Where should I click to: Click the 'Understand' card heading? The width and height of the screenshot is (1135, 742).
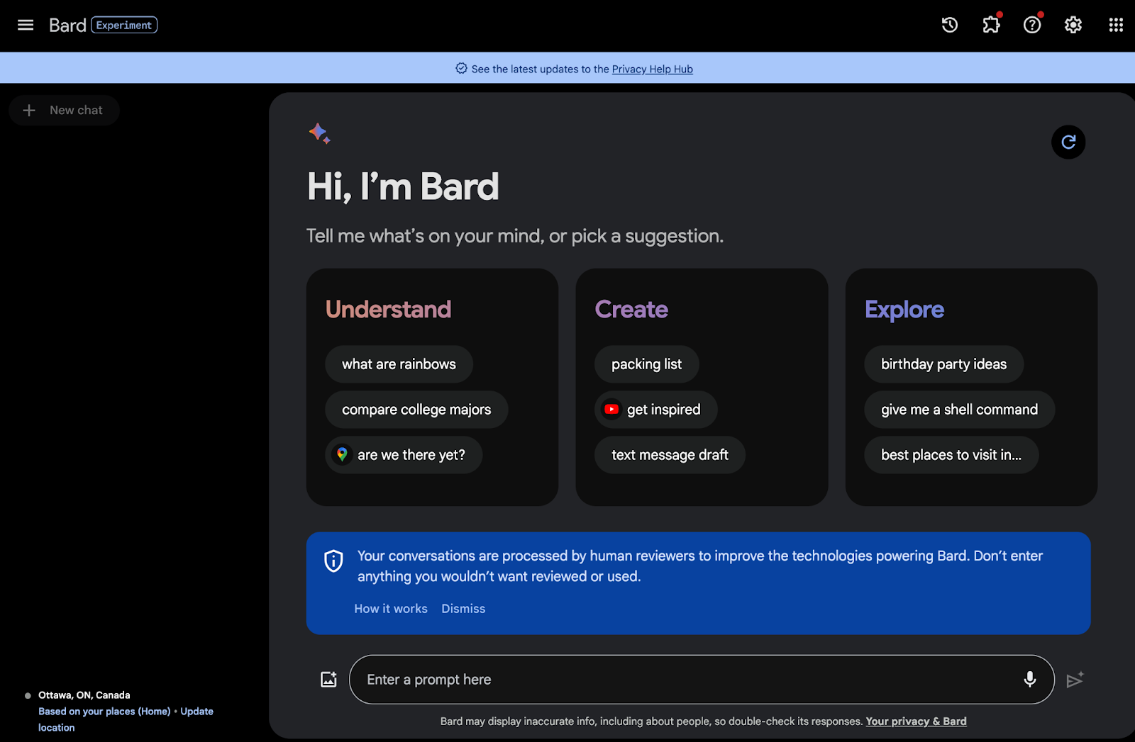pos(388,309)
